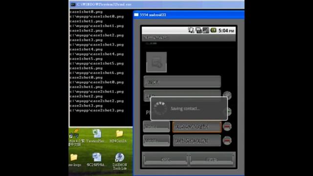The width and height of the screenshot is (313, 176).
Task: Expand more name fields button beside last name
Action: (x=227, y=95)
